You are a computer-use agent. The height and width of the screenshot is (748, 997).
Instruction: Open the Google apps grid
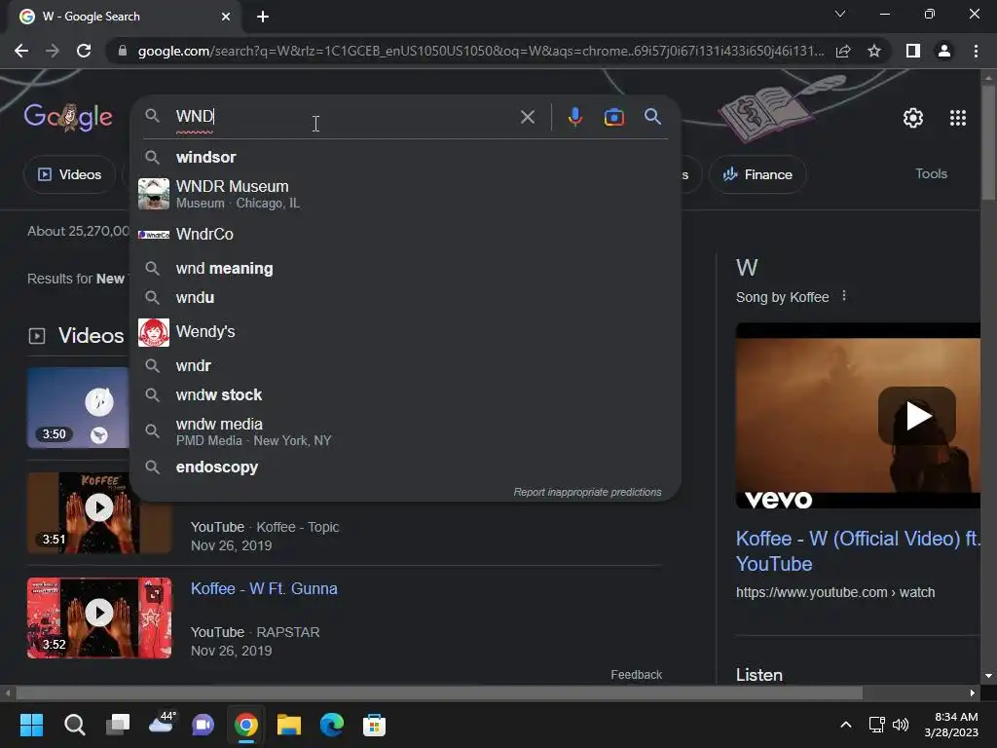[x=958, y=118]
